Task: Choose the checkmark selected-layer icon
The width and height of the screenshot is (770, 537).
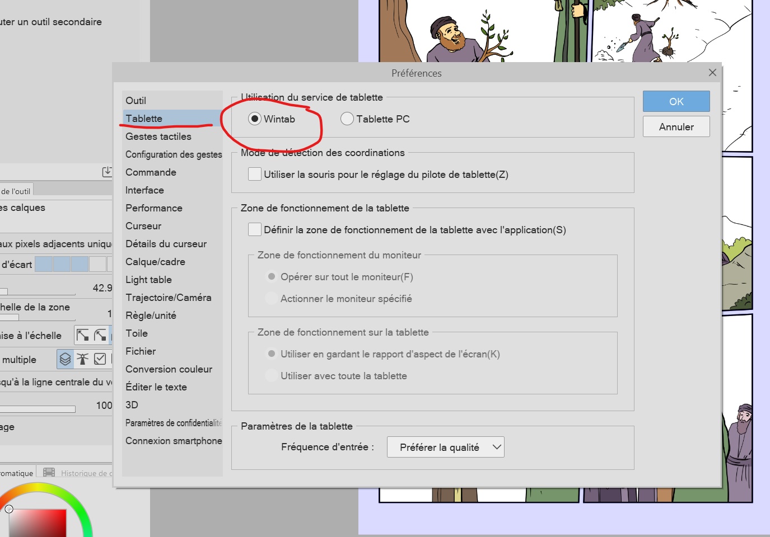Action: pyautogui.click(x=100, y=359)
